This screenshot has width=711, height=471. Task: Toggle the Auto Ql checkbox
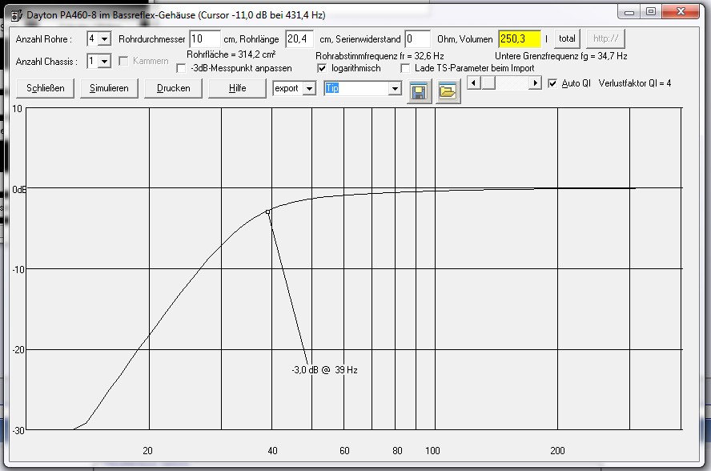(x=552, y=83)
